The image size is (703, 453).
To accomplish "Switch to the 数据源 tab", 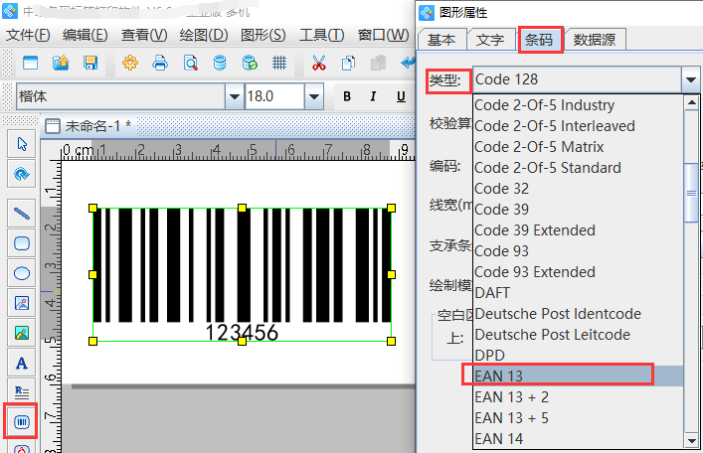I will [x=595, y=40].
